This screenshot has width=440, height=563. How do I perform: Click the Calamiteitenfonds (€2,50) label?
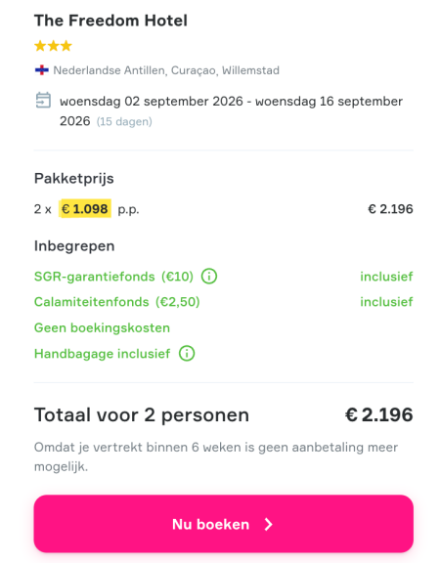pos(116,302)
